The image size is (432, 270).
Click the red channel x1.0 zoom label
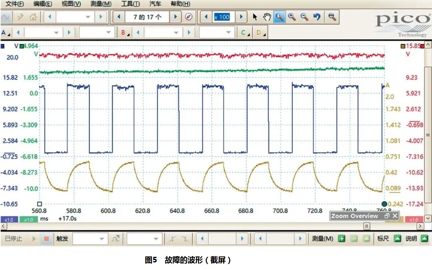coord(414,220)
